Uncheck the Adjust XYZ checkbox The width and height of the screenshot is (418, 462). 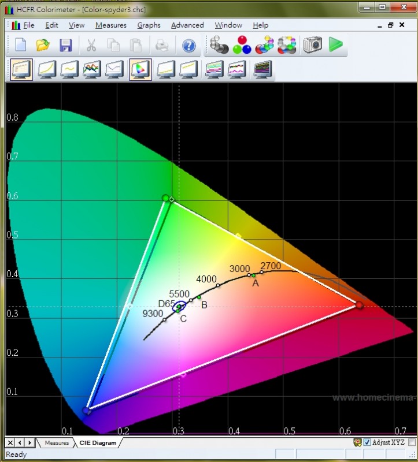coord(367,442)
